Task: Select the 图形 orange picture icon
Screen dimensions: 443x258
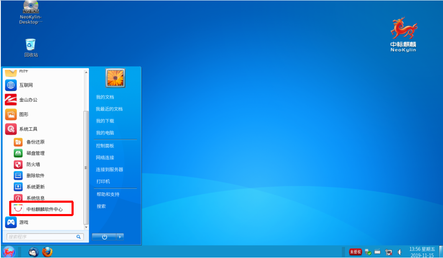Action: [11, 114]
